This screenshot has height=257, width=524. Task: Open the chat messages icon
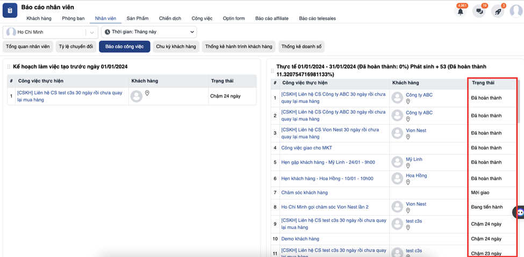click(478, 11)
